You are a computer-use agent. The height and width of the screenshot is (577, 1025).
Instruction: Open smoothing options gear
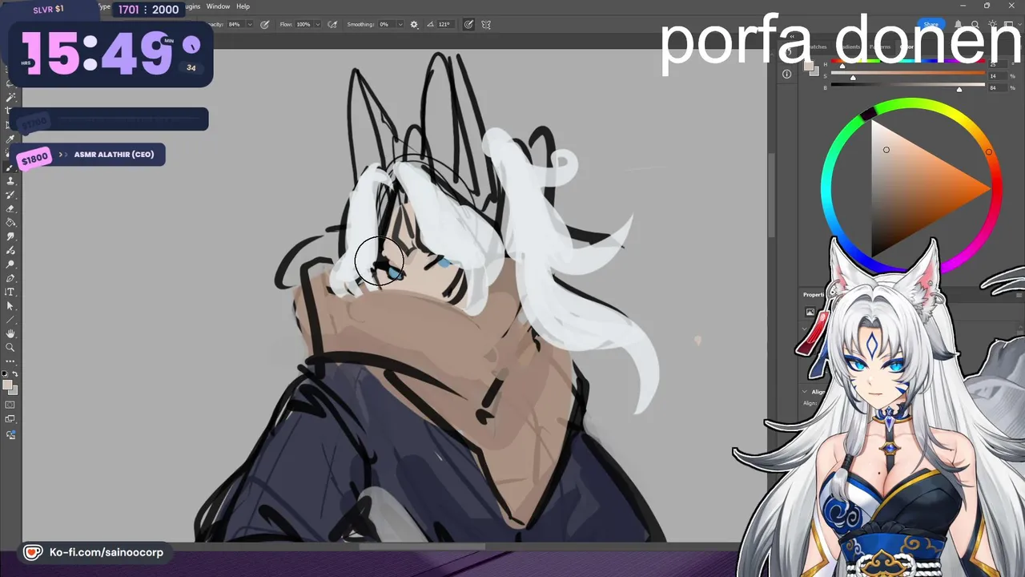pyautogui.click(x=414, y=25)
